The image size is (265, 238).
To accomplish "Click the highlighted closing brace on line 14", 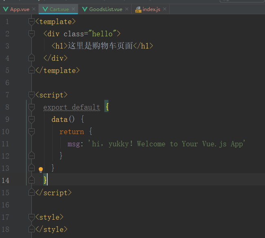I will click(45, 180).
